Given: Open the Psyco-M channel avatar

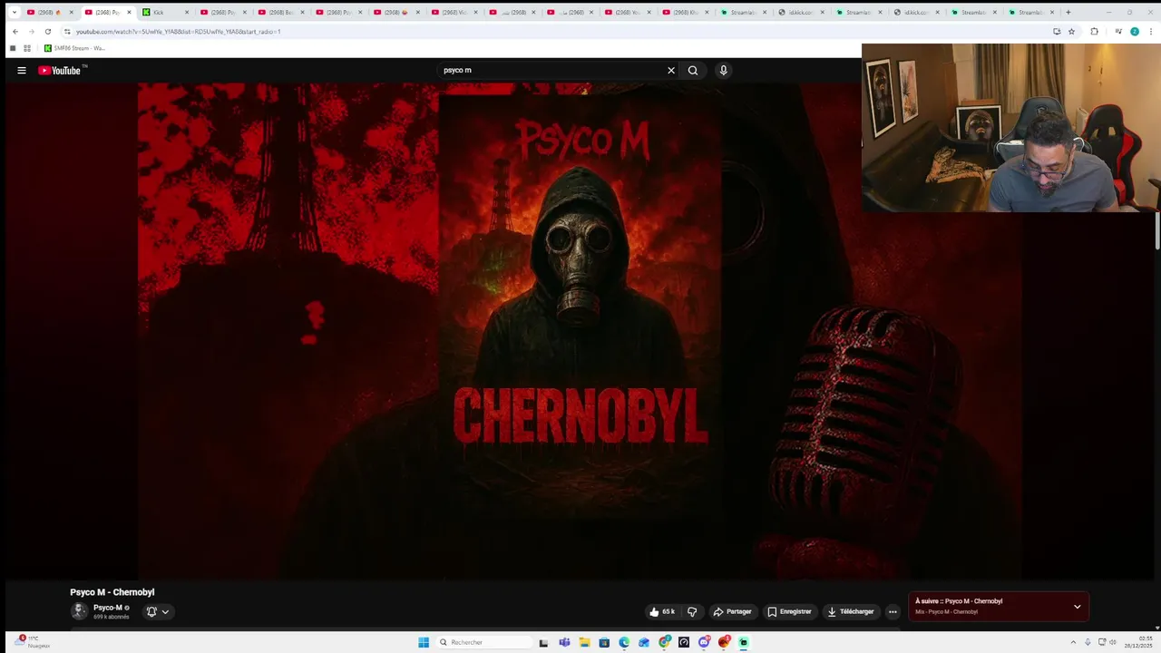Looking at the screenshot, I should (79, 610).
